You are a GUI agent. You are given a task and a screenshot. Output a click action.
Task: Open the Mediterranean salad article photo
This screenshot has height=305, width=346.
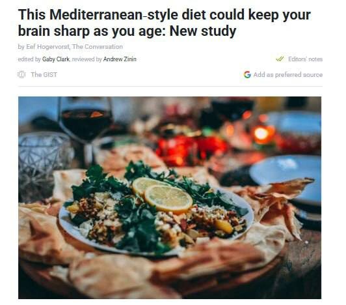(x=170, y=197)
